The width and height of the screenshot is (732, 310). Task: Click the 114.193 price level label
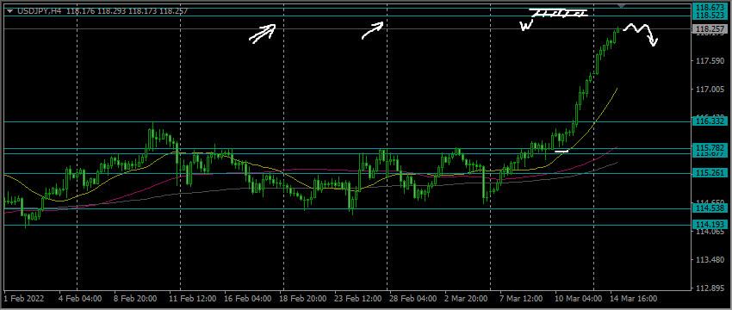point(710,225)
